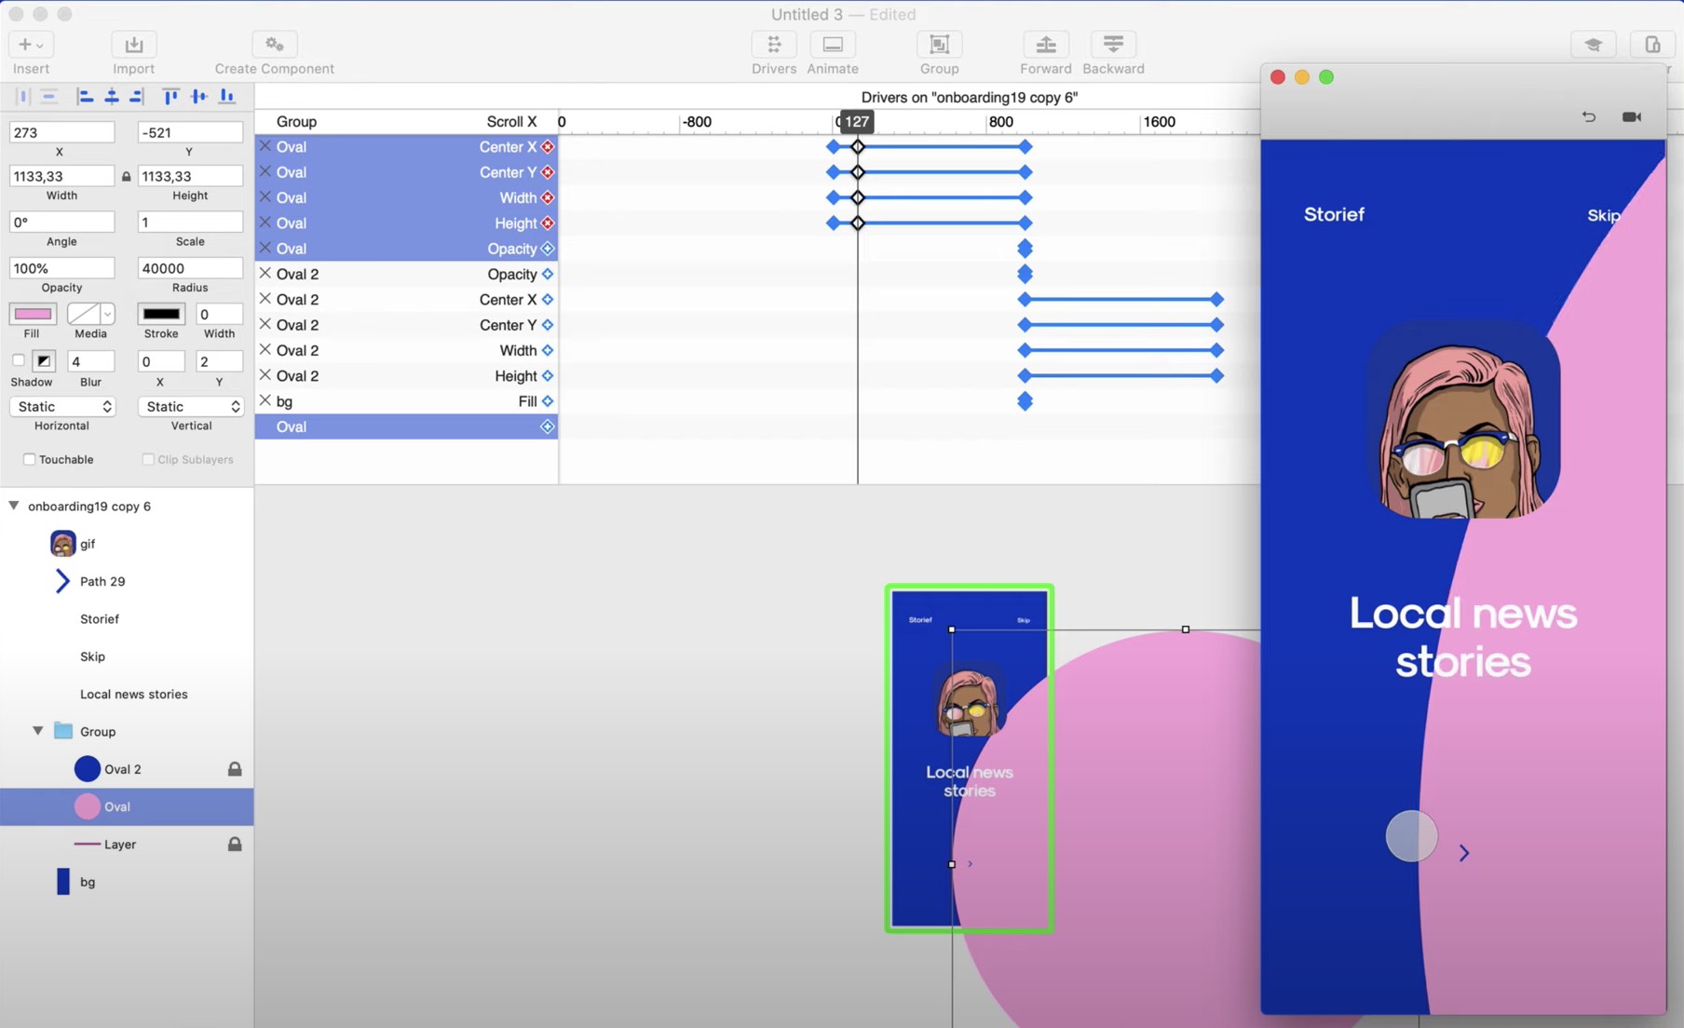Screen dimensions: 1684x1028
Task: Click the Create Component icon
Action: point(274,45)
